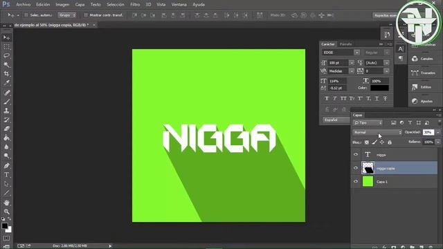Screen dimensions: 443x249
Task: Select the Eraser tool
Action: [x=6, y=129]
